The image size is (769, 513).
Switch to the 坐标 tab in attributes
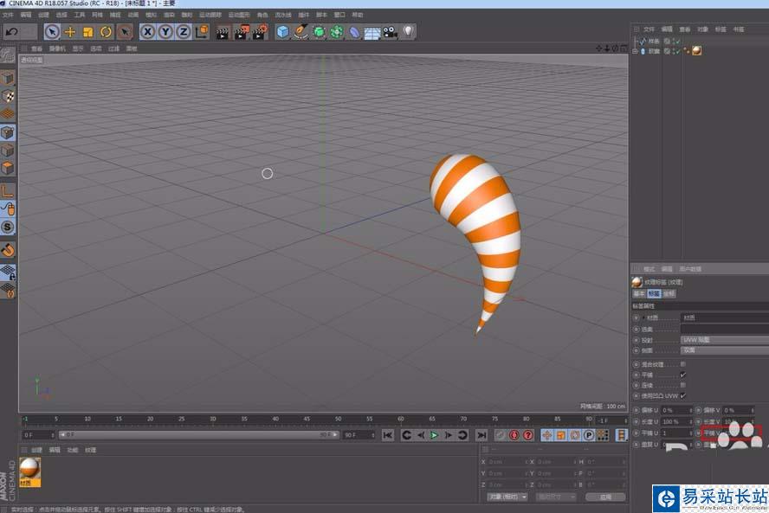[x=669, y=294]
